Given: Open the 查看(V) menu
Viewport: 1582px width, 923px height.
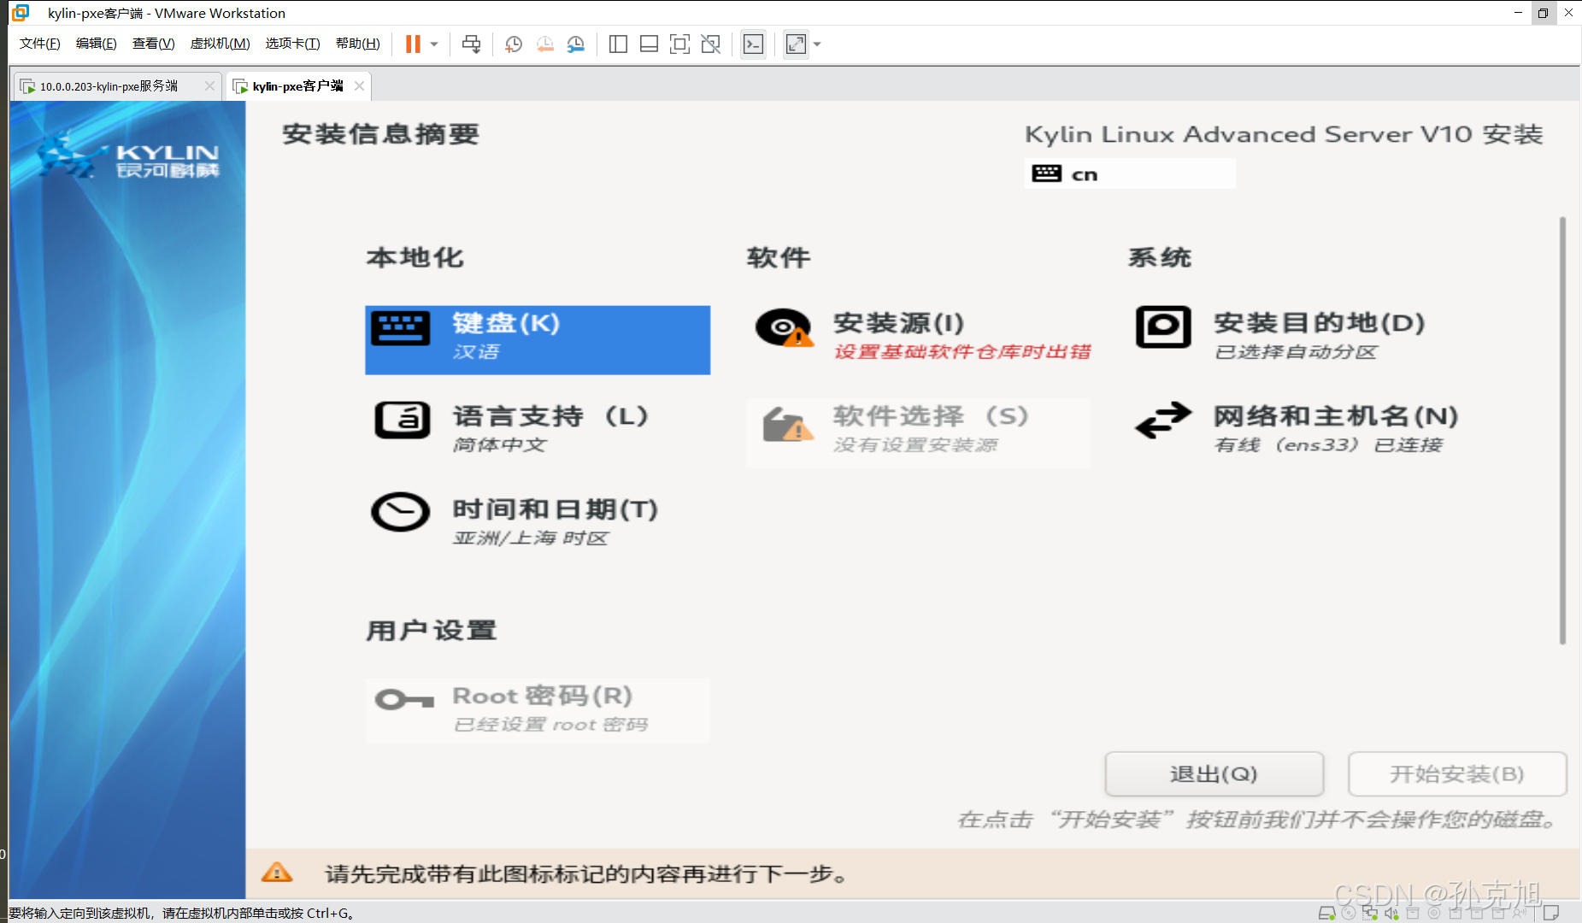Looking at the screenshot, I should point(153,44).
